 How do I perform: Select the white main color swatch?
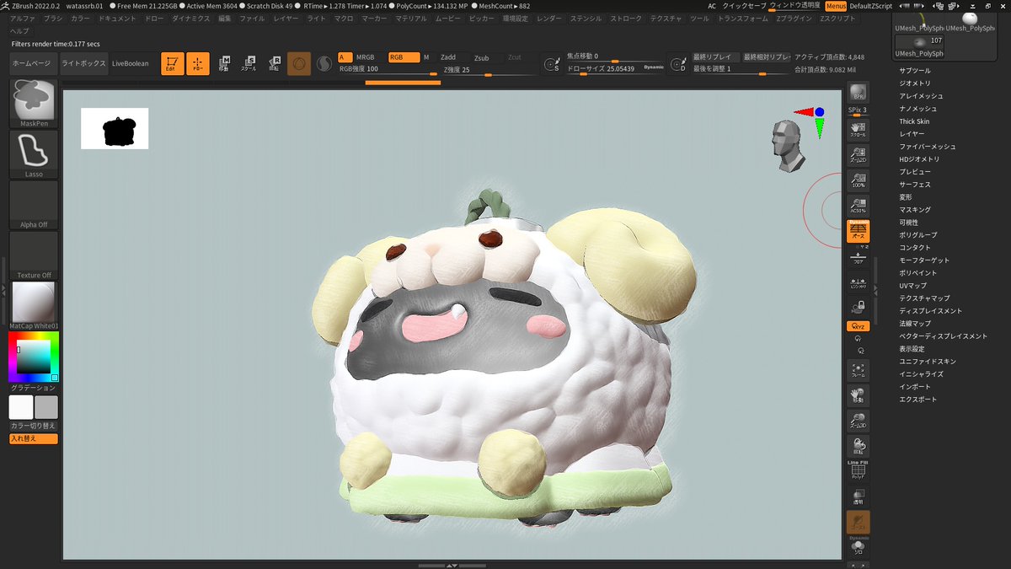pyautogui.click(x=21, y=407)
